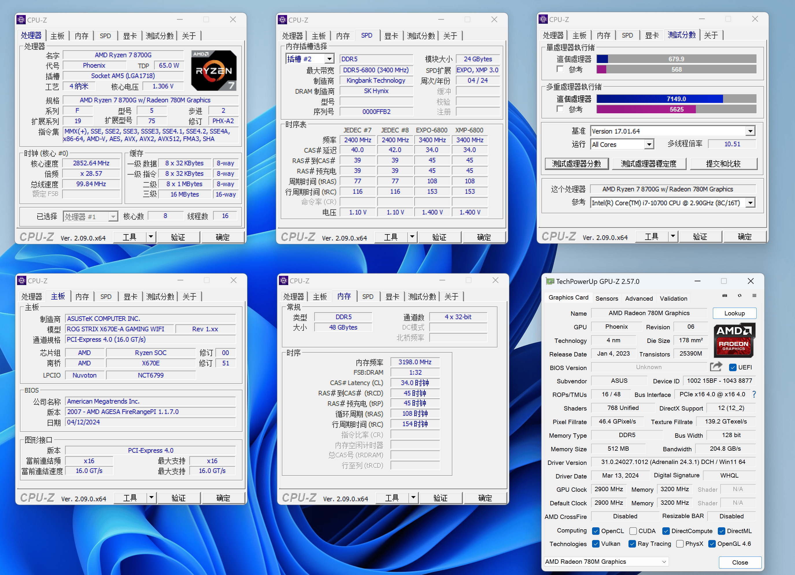
Task: Open the GPU-Z hamburger menu
Action: [754, 295]
